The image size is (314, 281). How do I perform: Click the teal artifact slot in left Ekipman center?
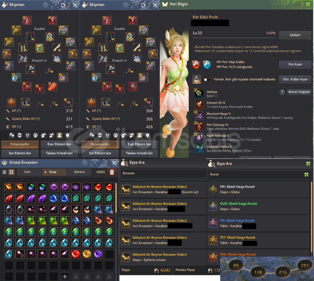coord(40,48)
